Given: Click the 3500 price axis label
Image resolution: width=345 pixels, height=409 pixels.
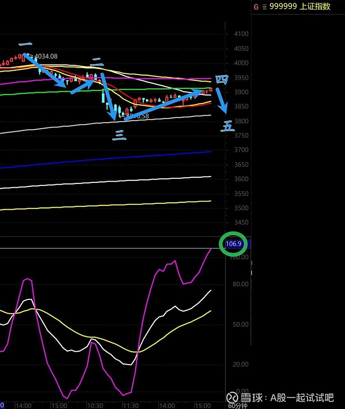Looking at the screenshot, I should 241,208.
